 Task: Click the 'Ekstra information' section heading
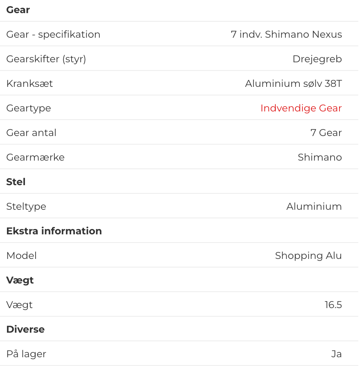[x=54, y=231]
